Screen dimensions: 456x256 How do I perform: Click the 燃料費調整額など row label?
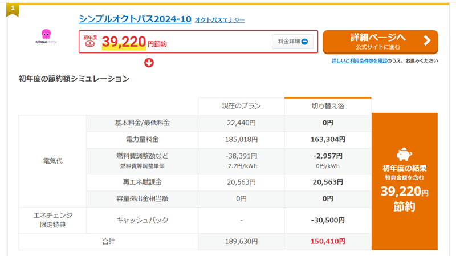tap(142, 156)
